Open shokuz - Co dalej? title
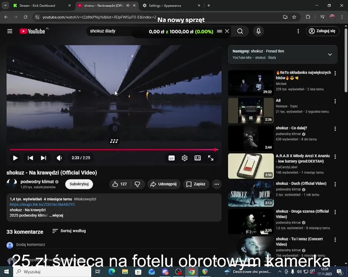348x277 pixels. click(291, 128)
